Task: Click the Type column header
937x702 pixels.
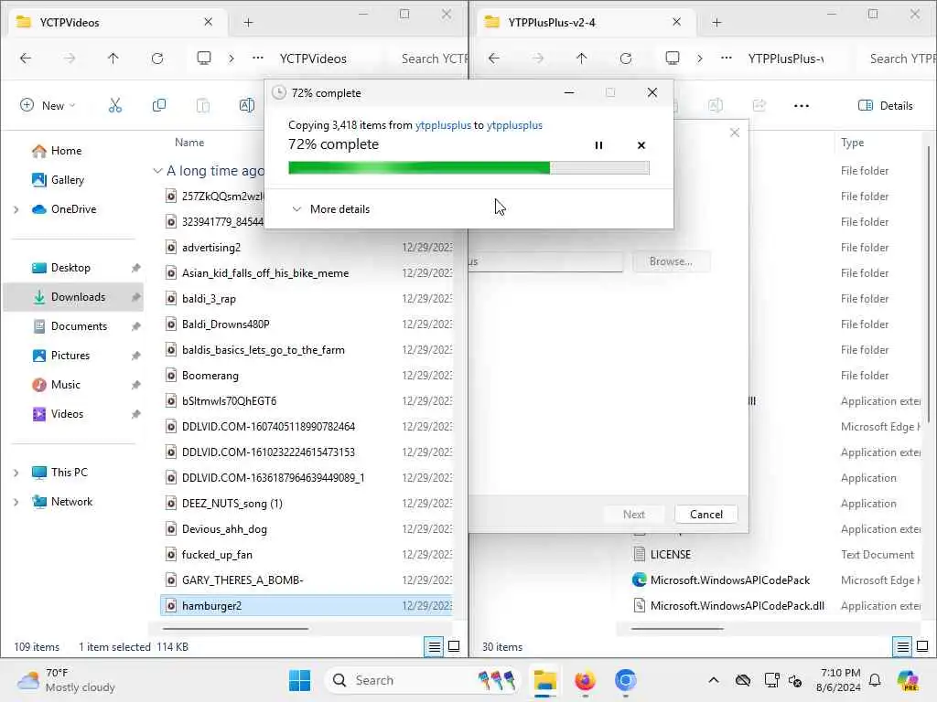Action: tap(852, 142)
